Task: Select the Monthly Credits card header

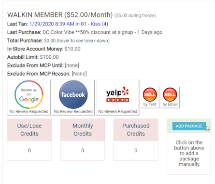Action: (x=83, y=130)
